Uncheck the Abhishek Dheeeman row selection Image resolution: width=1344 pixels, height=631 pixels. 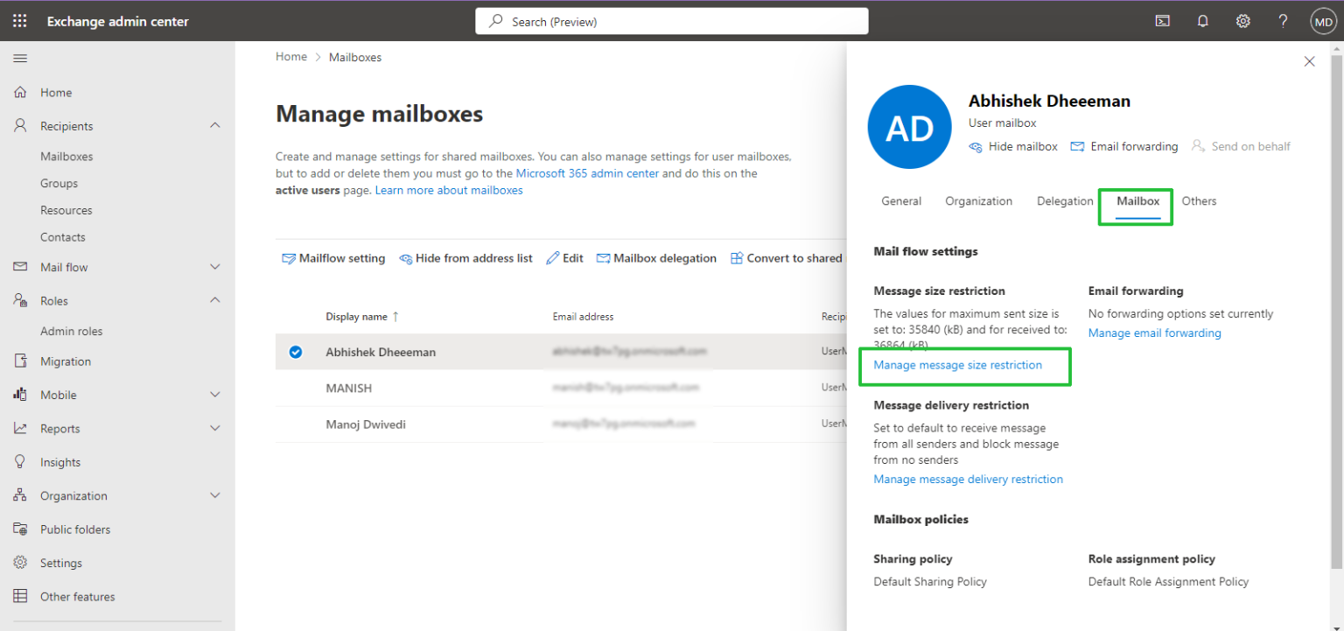coord(295,352)
